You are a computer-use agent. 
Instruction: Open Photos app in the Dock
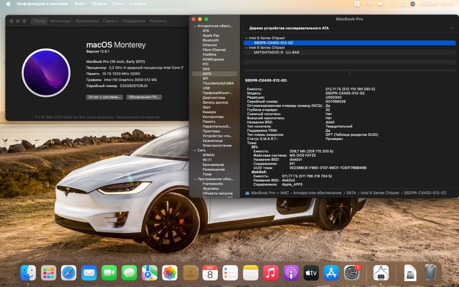pos(170,273)
